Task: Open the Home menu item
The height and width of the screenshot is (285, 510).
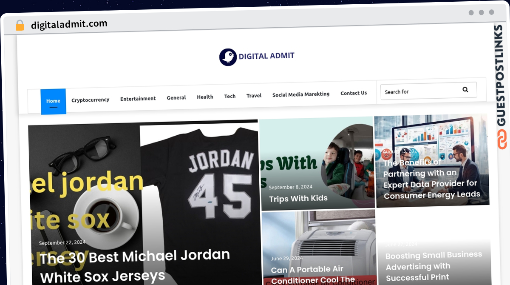Action: (x=53, y=101)
